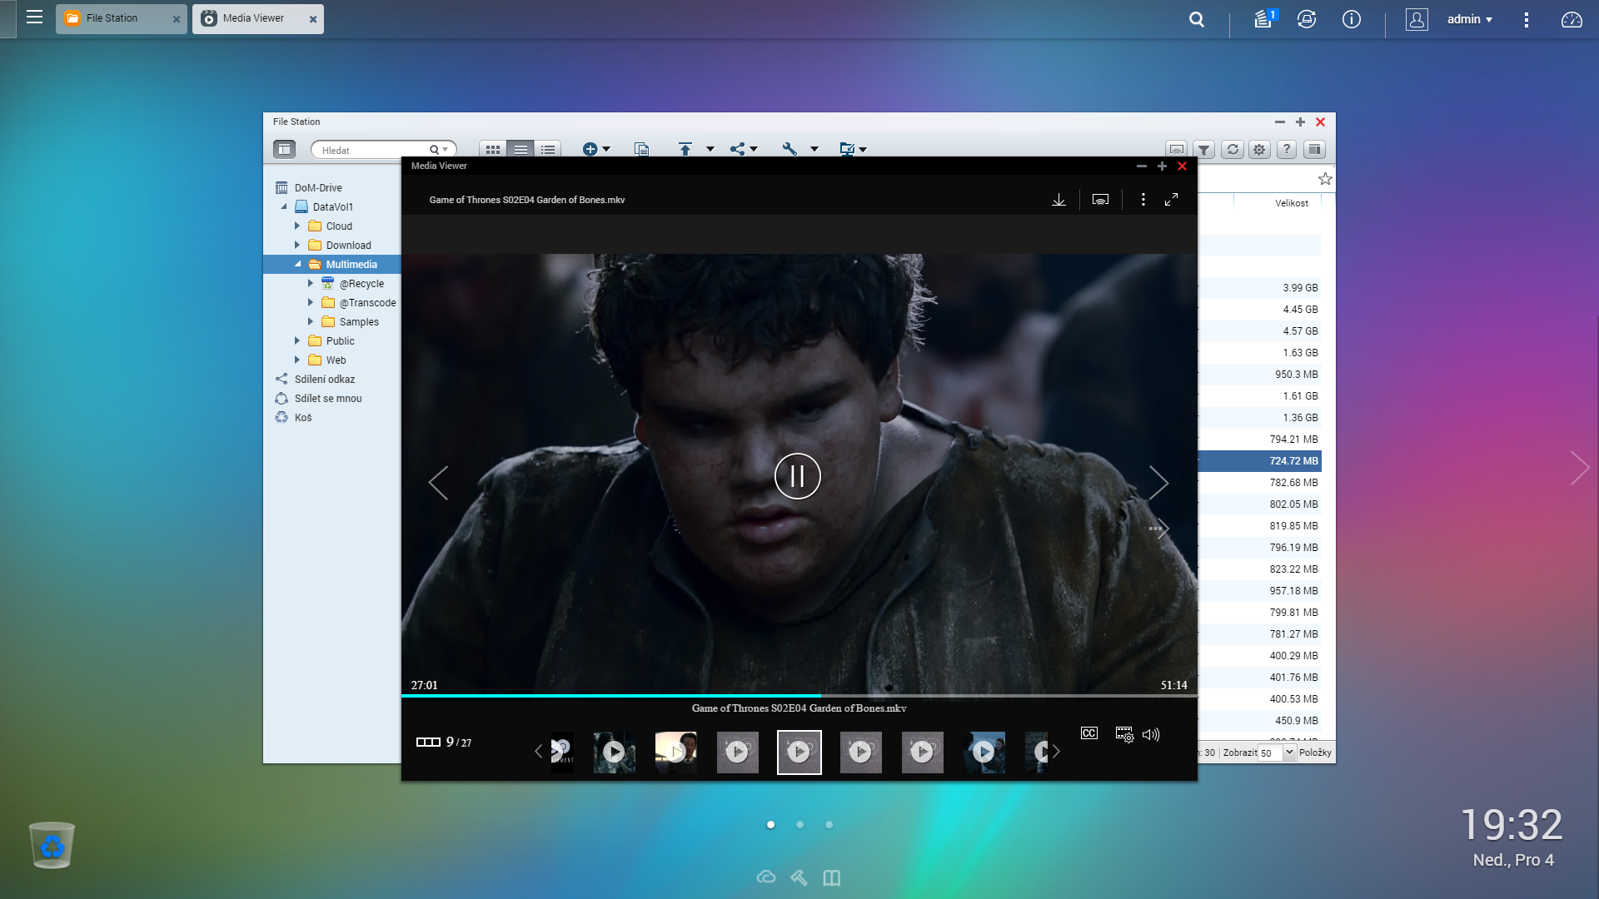
Task: Expand the Download folder tree
Action: 297,245
